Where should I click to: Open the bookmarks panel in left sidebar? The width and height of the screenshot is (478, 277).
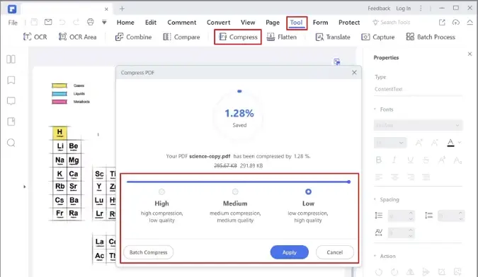(x=11, y=80)
